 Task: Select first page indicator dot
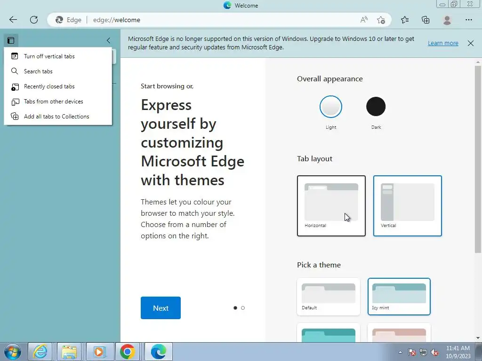coord(235,308)
